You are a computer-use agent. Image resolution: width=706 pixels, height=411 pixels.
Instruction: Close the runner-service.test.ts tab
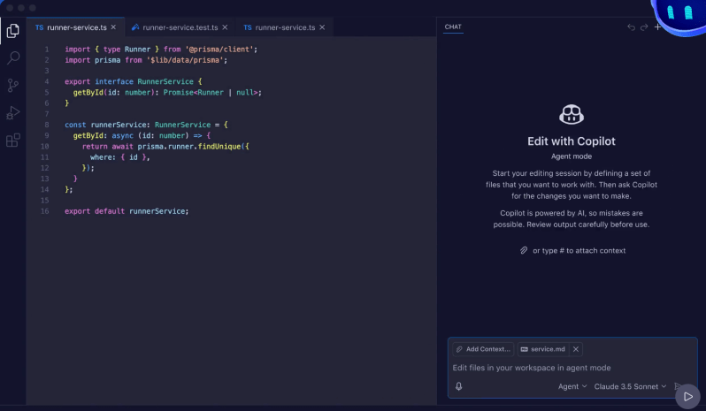tap(226, 27)
